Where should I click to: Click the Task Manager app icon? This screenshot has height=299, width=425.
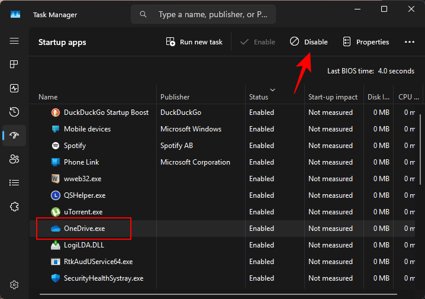point(15,14)
